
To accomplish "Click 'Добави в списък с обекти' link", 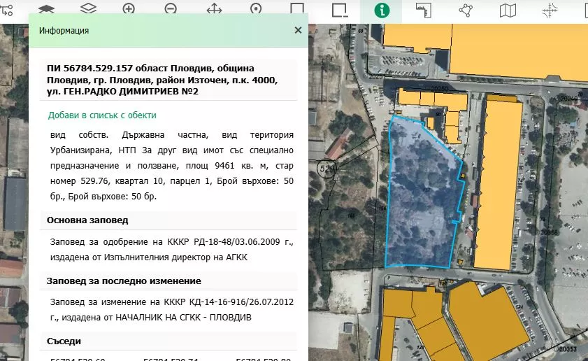I will point(102,115).
